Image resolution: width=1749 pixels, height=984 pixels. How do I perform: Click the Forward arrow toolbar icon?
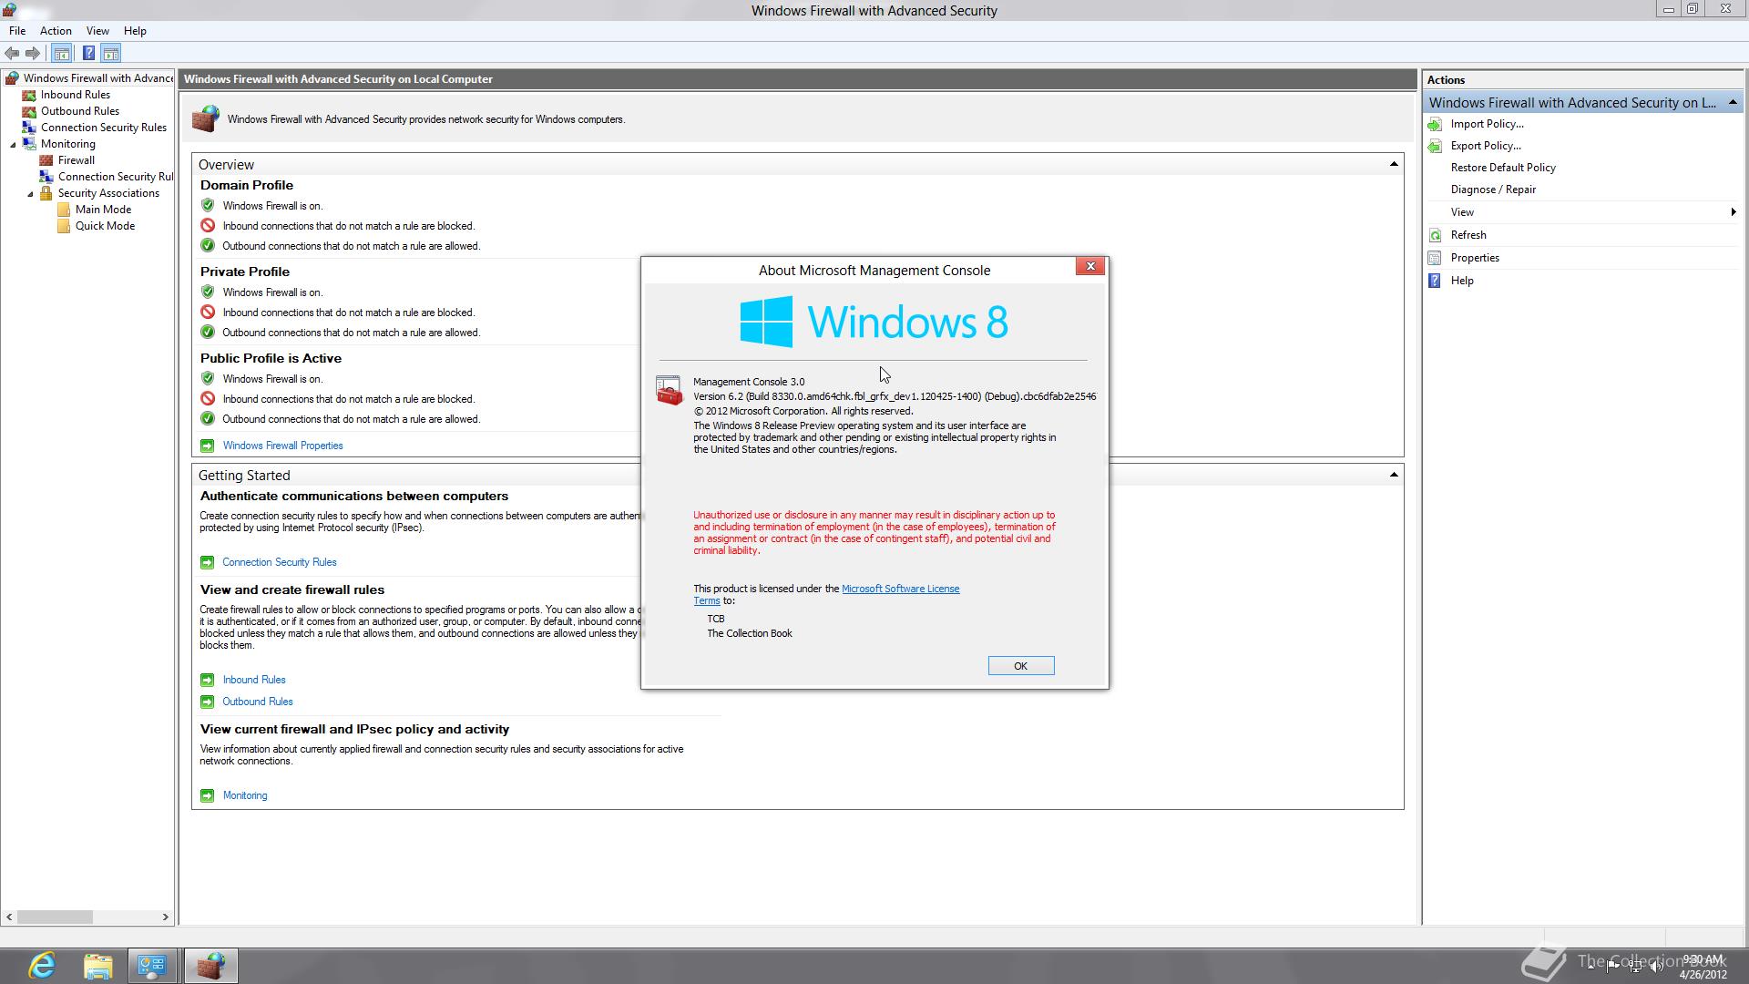click(33, 53)
